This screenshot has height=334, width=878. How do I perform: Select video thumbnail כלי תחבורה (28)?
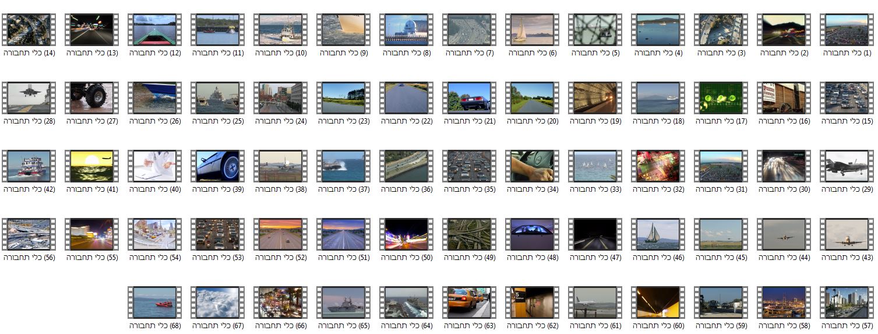point(29,98)
